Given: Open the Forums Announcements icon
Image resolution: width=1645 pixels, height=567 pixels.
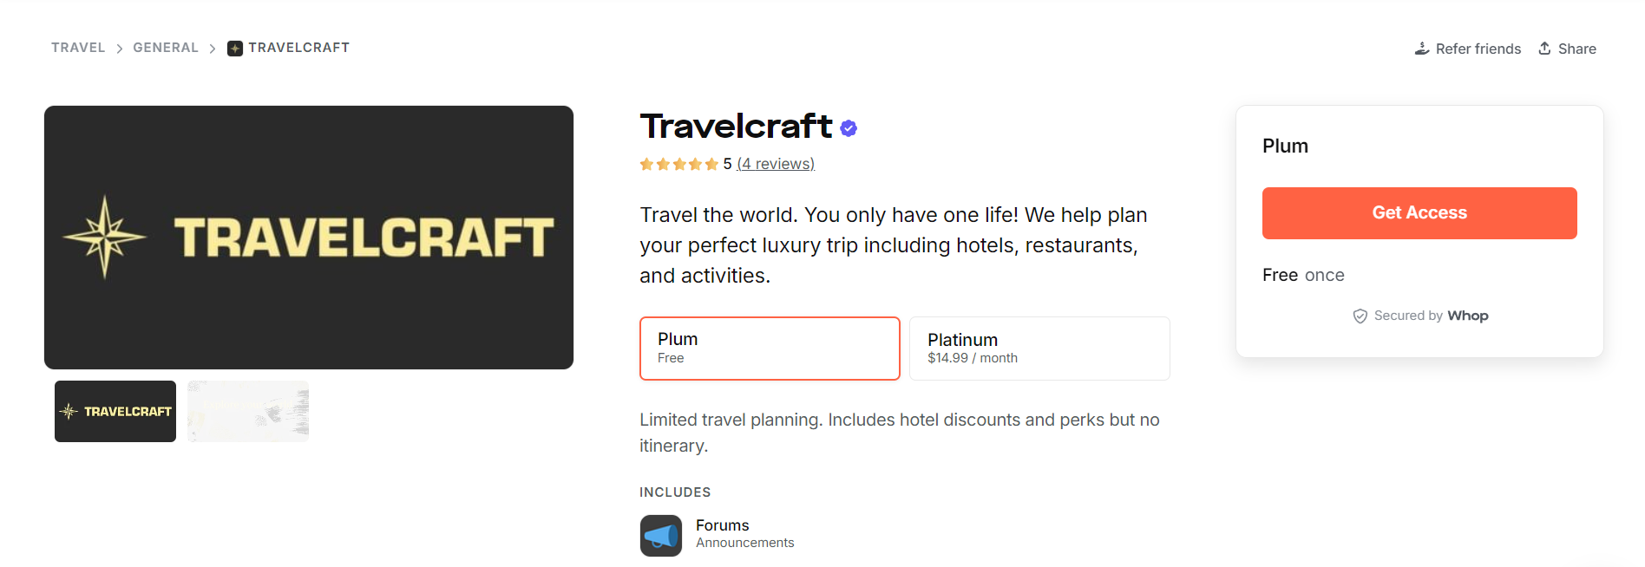Looking at the screenshot, I should coord(660,535).
